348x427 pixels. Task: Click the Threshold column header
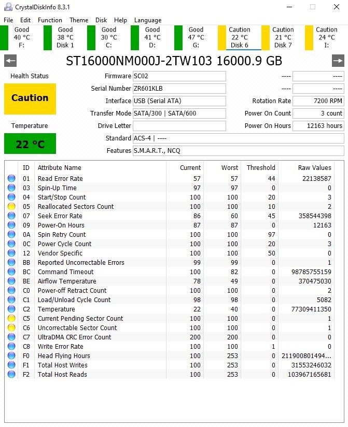click(260, 168)
